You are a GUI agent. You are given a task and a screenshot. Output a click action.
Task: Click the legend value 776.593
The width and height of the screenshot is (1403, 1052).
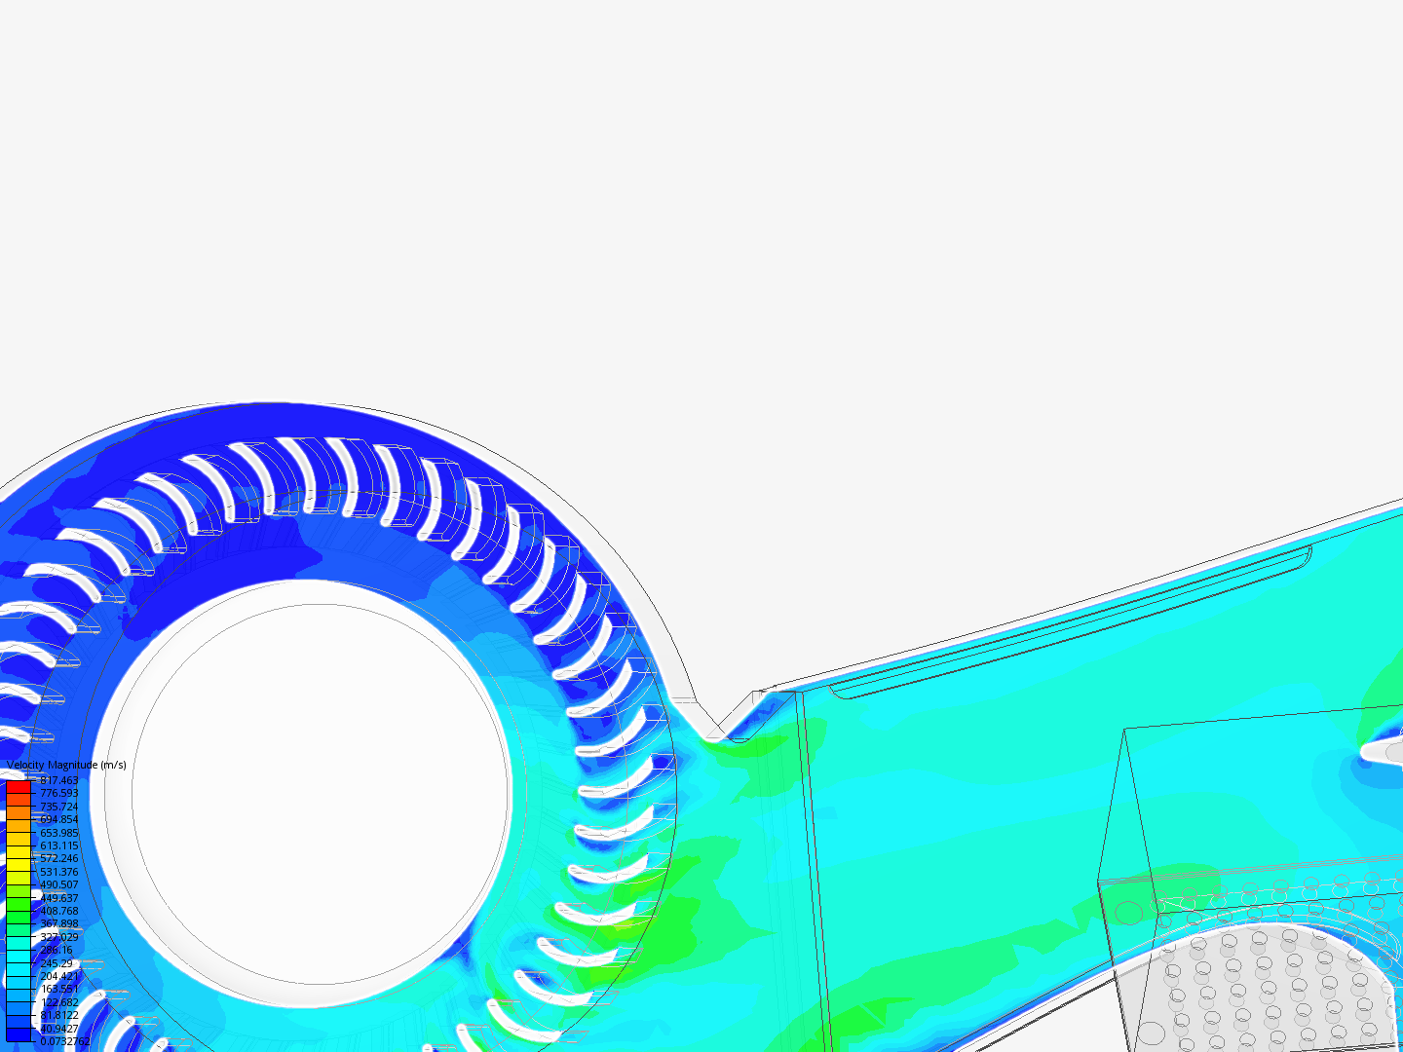(x=58, y=793)
